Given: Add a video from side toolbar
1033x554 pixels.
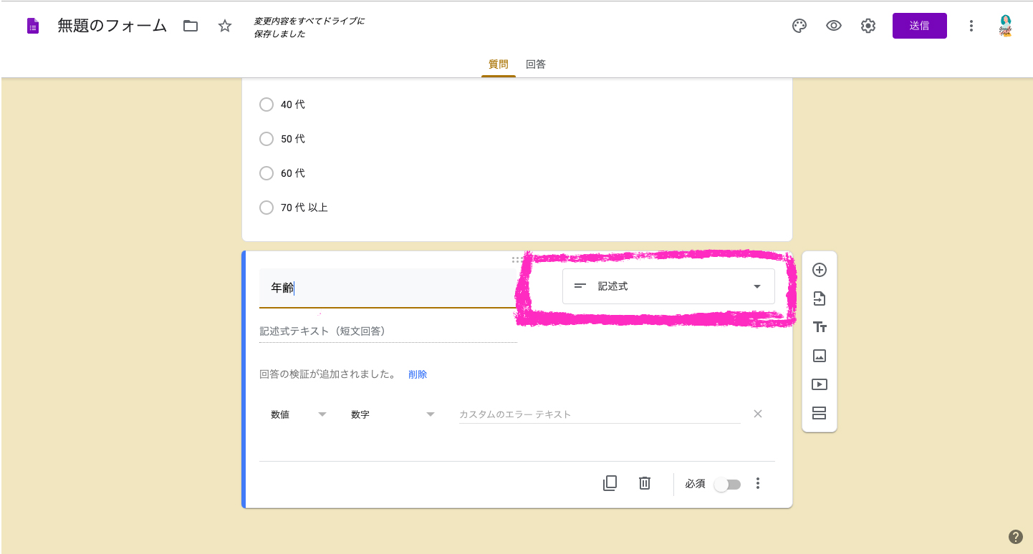Looking at the screenshot, I should (x=820, y=384).
